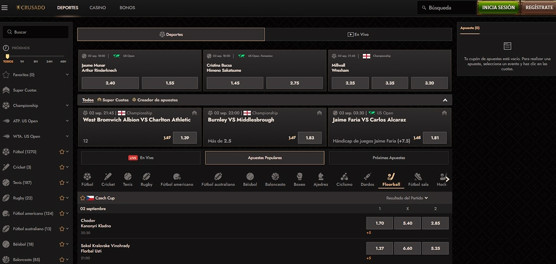Click the empty bet slip icon
Screen dimensions: 556x264
click(x=507, y=46)
